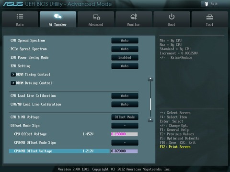230x172 pixels.
Task: Select the EPU Setting label
Action: point(21,66)
